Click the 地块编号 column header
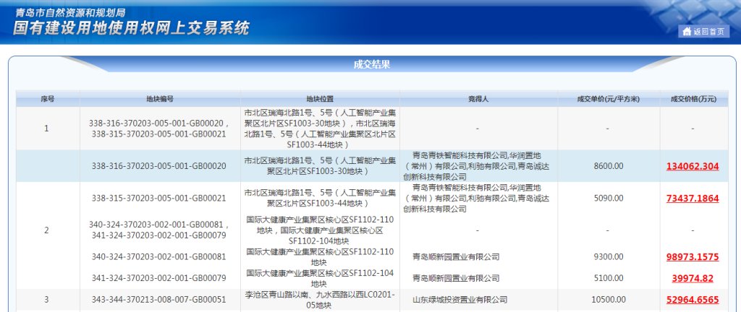Screen dimensions: 741x312 [160, 99]
